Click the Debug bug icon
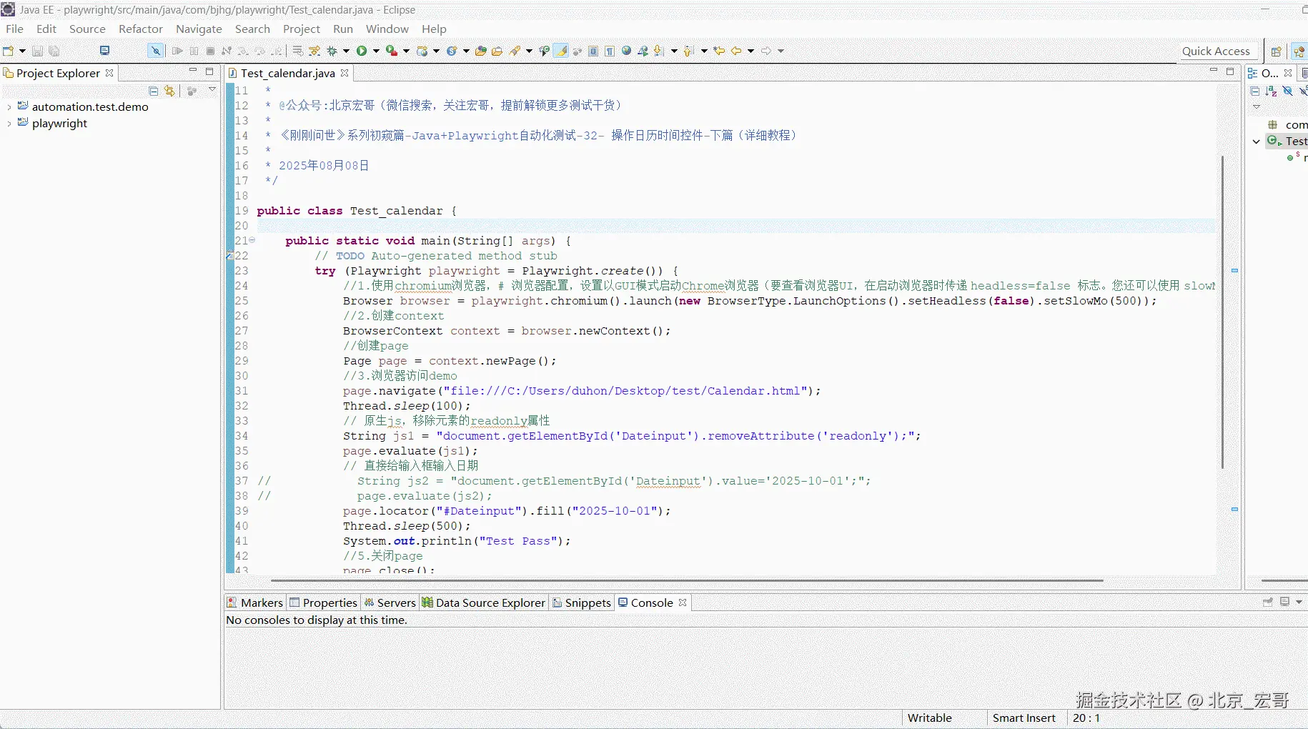 332,51
